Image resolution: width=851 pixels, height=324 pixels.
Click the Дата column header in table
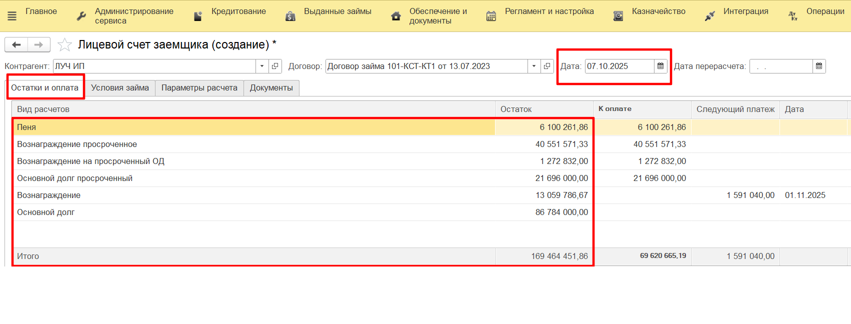tap(813, 109)
